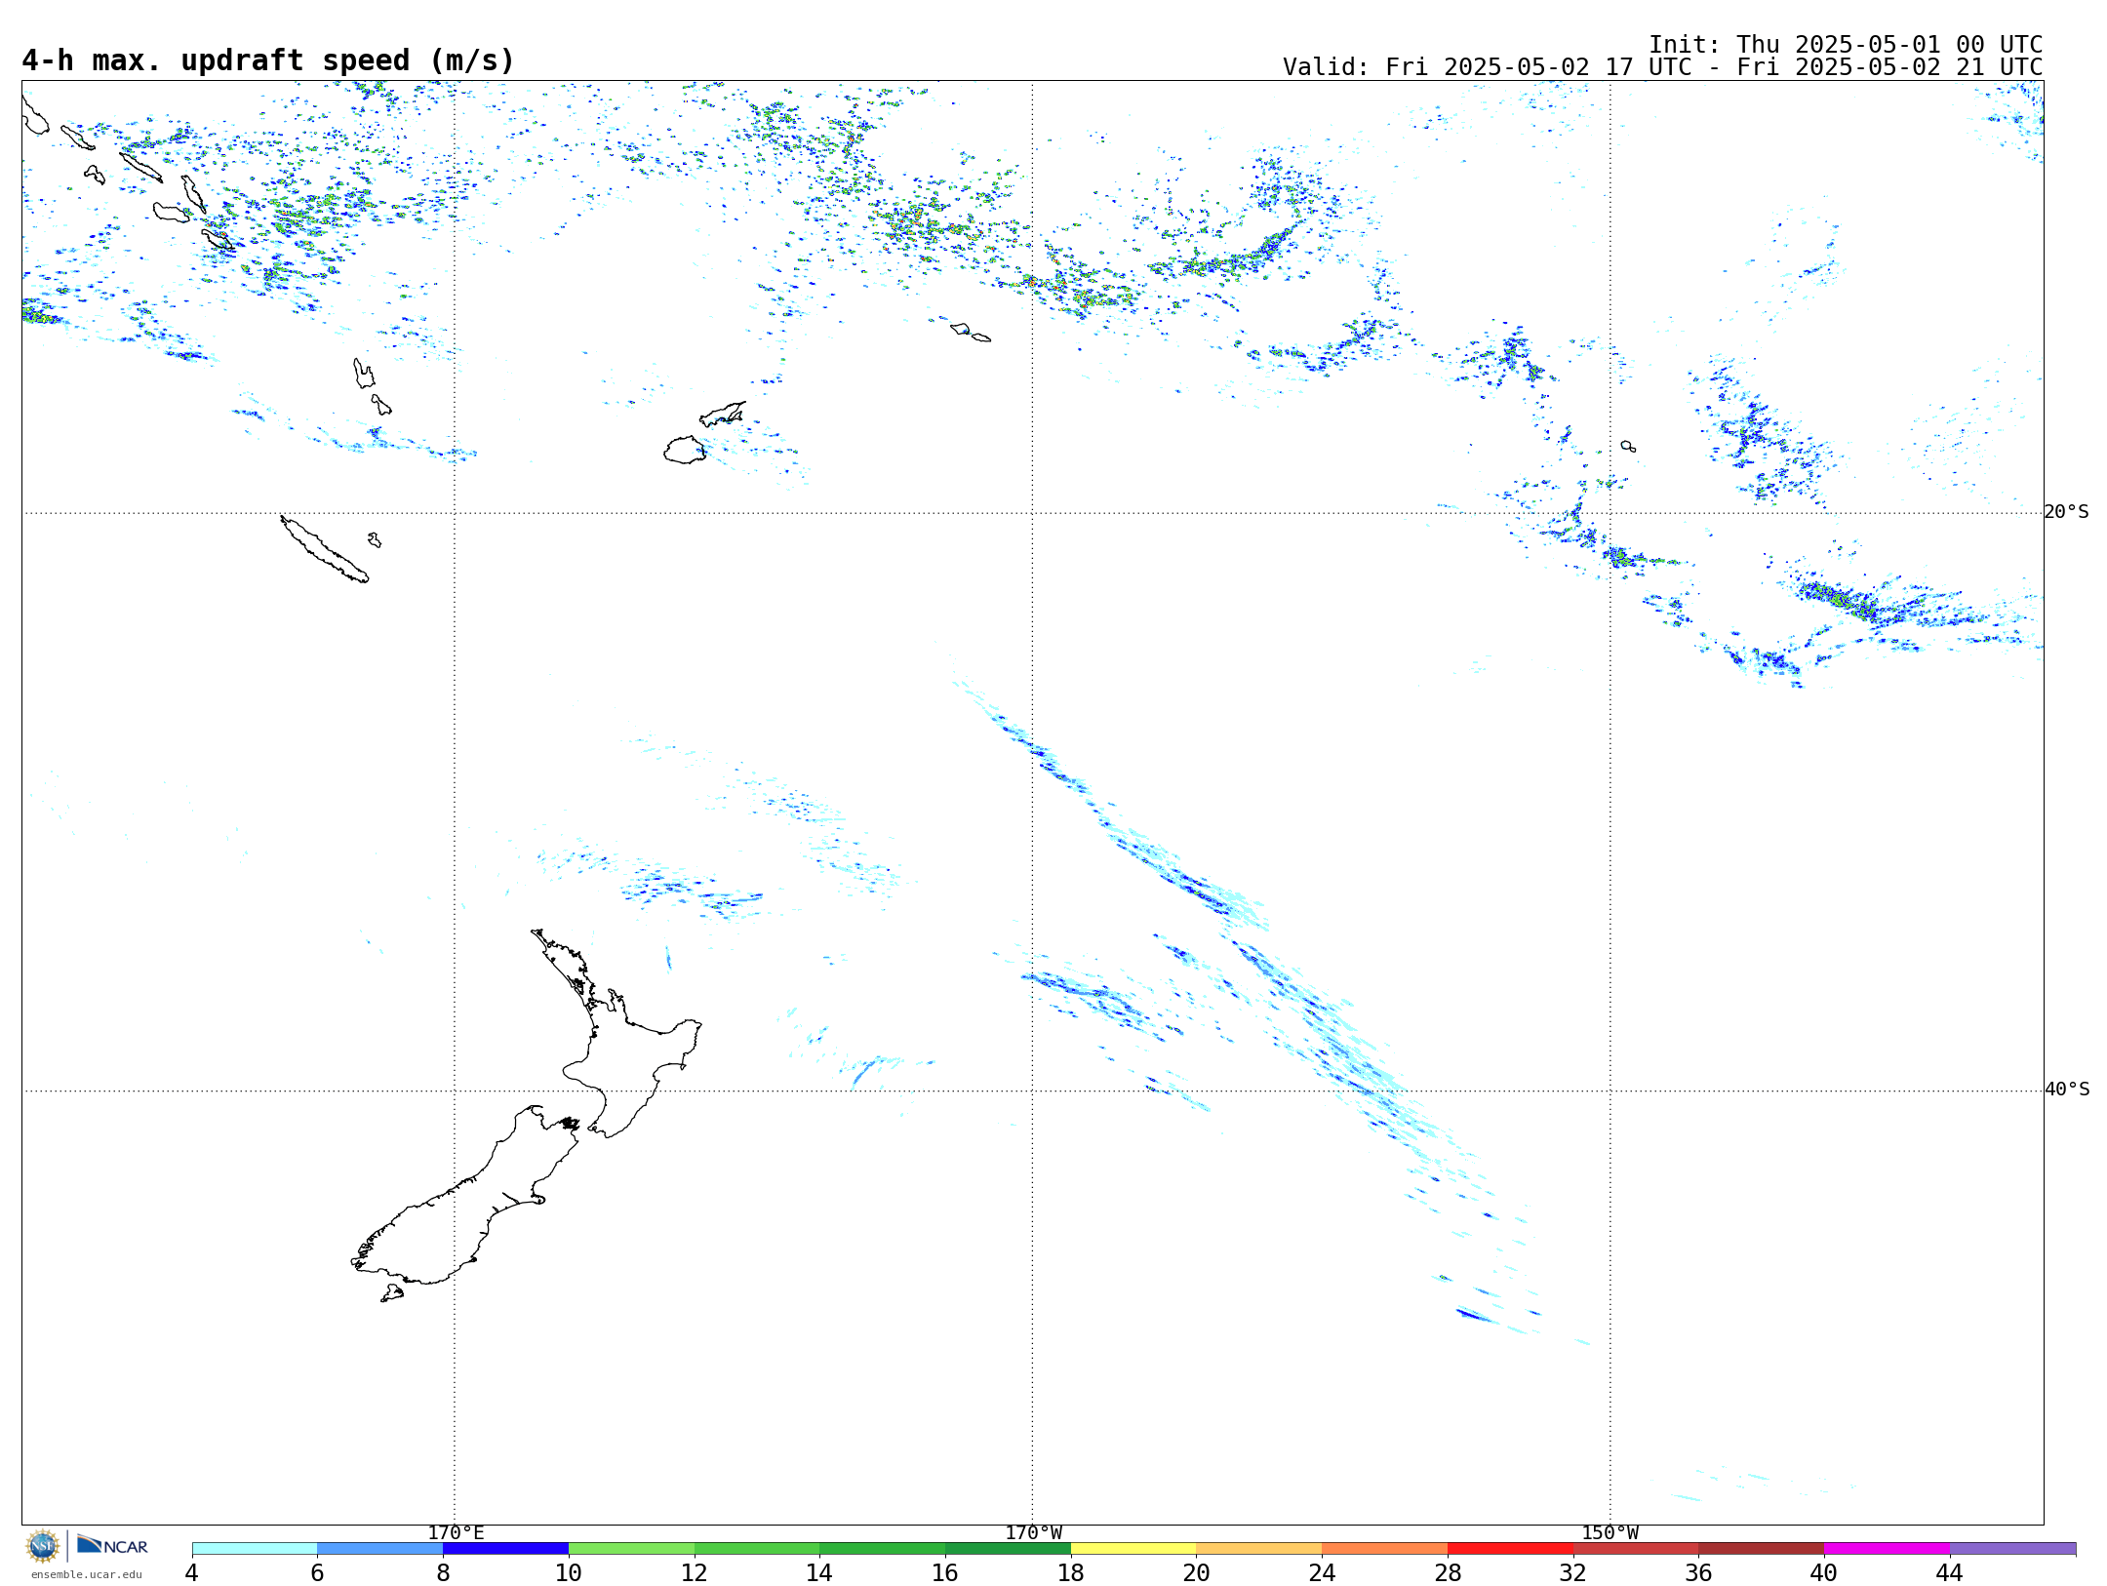Click the colorbar tick label 14
2107x1586 pixels.
(819, 1572)
